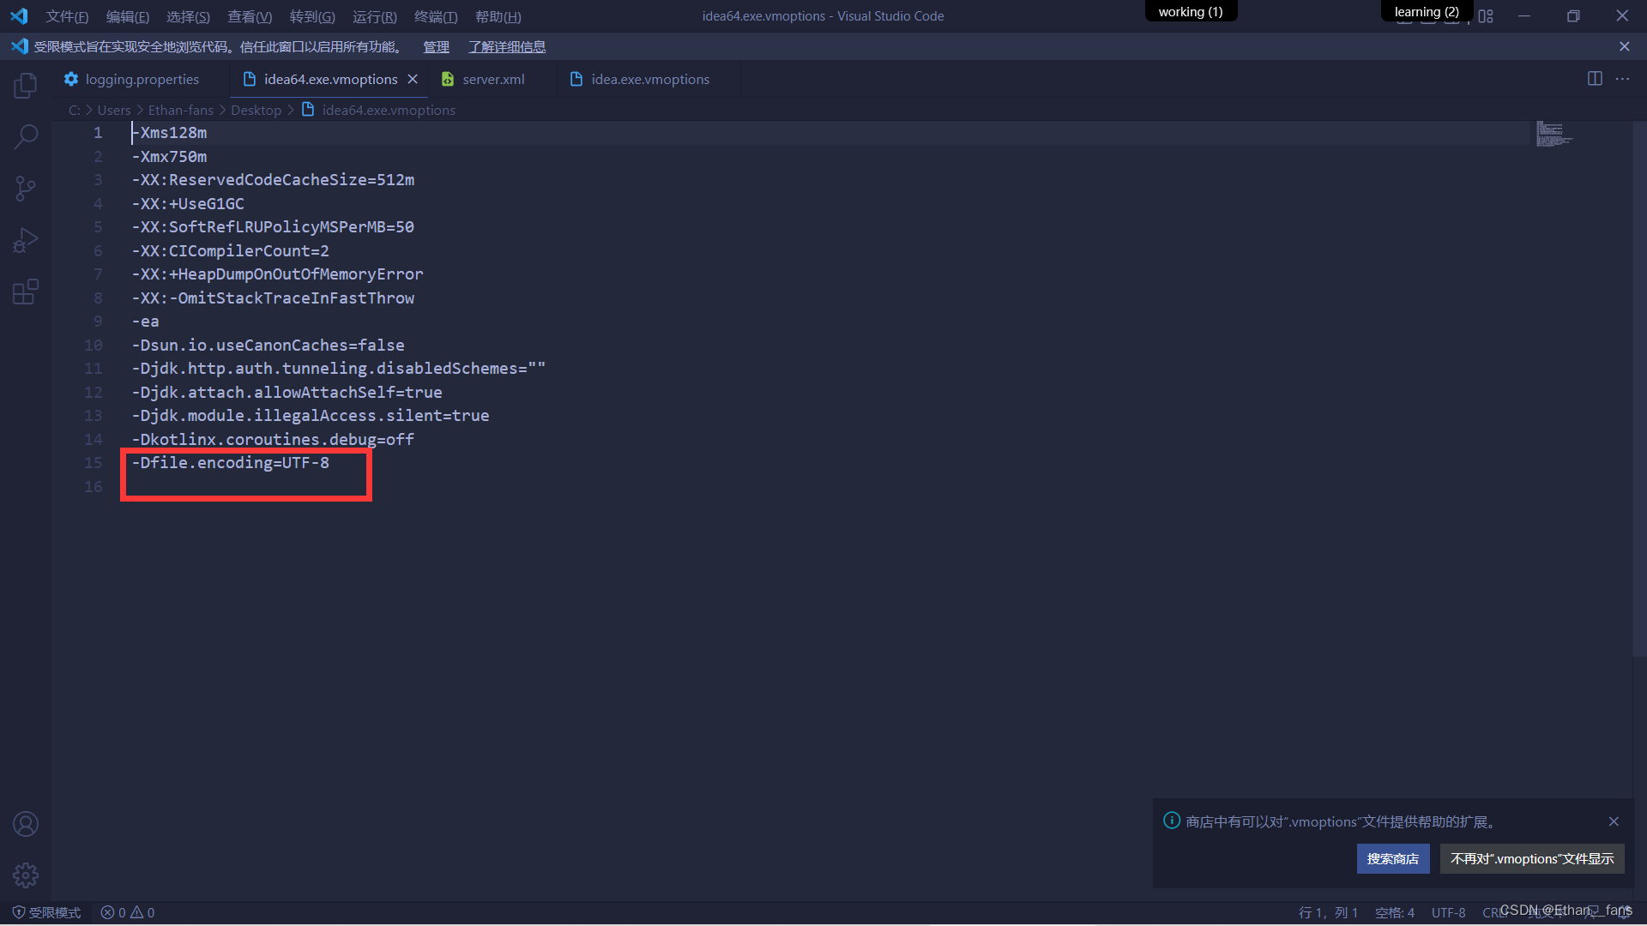Select the server.xml tab
Image resolution: width=1647 pixels, height=926 pixels.
493,78
